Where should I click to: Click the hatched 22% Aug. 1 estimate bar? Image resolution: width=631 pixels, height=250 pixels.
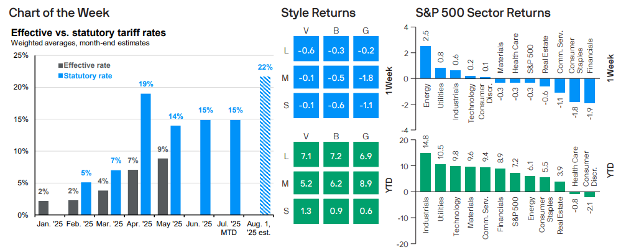[x=265, y=146]
